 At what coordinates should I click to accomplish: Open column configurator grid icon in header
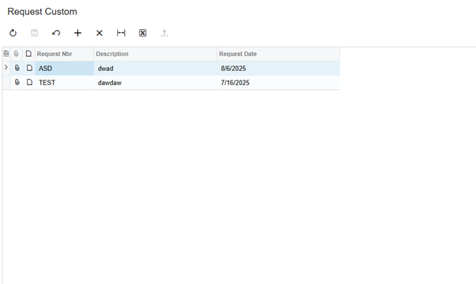[x=6, y=54]
